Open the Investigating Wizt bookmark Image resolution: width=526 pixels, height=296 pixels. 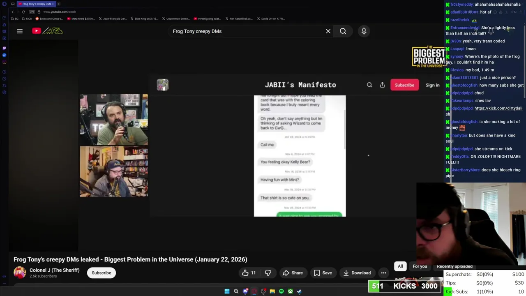[207, 18]
